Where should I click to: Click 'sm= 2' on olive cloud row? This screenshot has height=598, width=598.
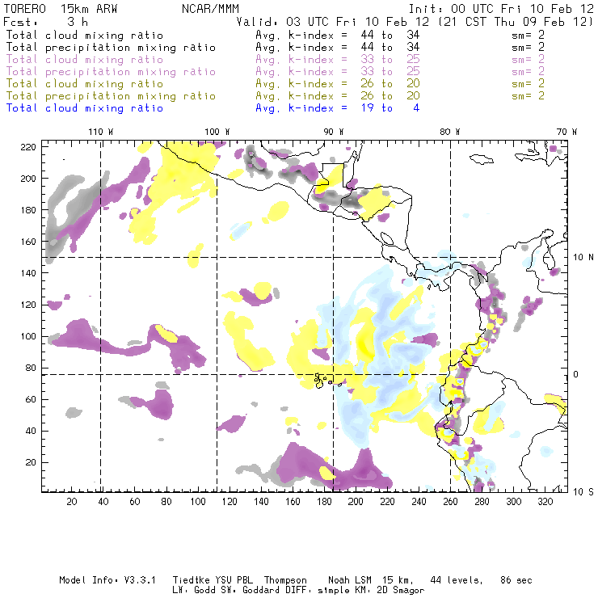(529, 83)
